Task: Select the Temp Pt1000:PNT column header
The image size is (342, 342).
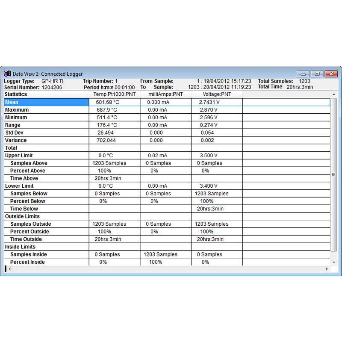Action: [x=115, y=94]
